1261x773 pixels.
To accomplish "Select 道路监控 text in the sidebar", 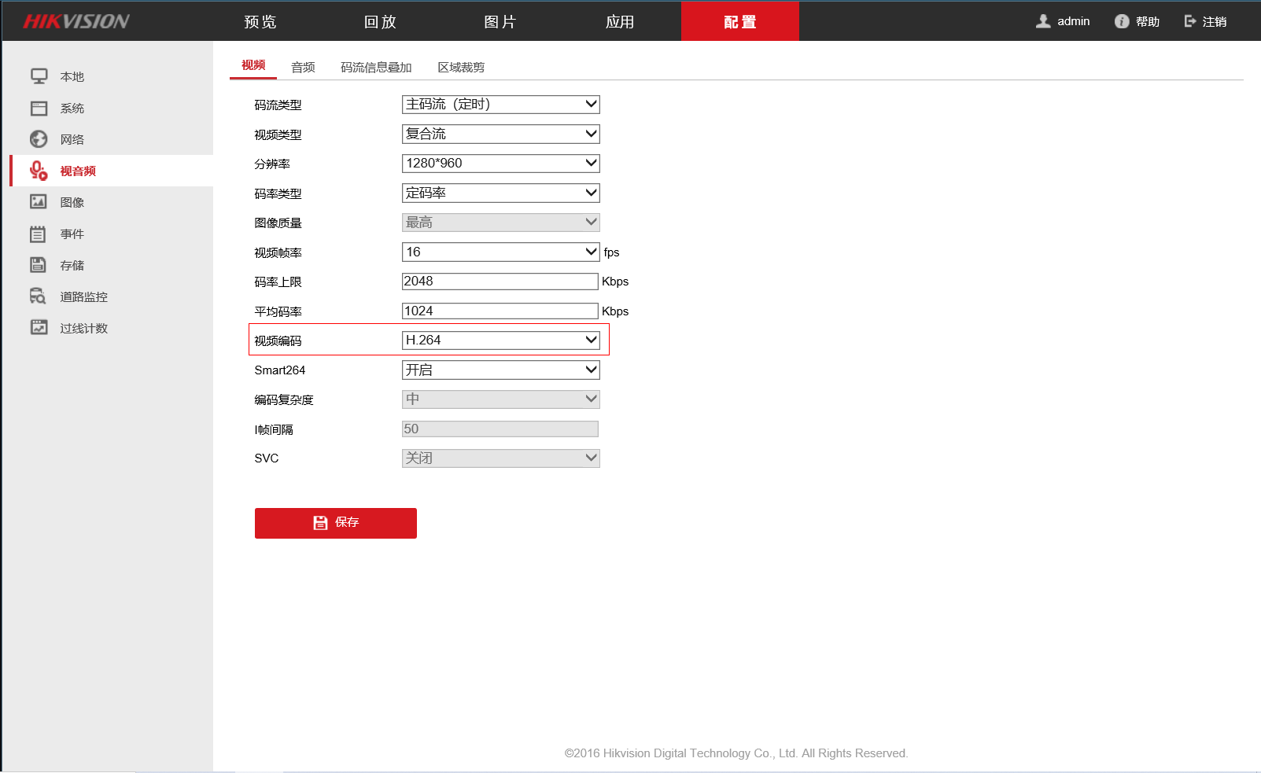I will 84,297.
